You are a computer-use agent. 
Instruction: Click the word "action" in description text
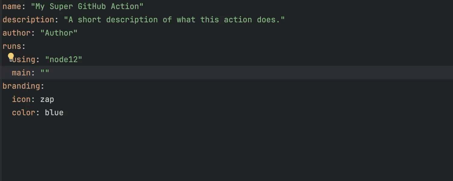tap(238, 20)
